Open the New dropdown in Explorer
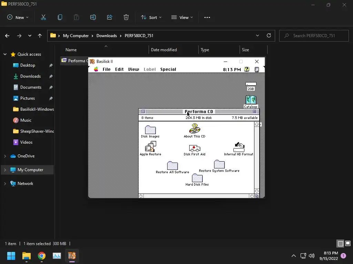 coord(18,17)
